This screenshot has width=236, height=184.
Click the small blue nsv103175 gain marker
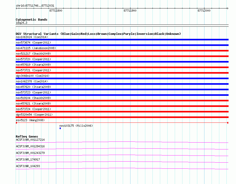60,128
